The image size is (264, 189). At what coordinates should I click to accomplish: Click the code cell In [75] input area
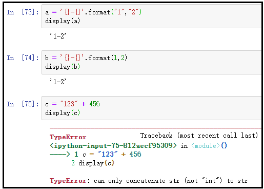click(x=151, y=108)
